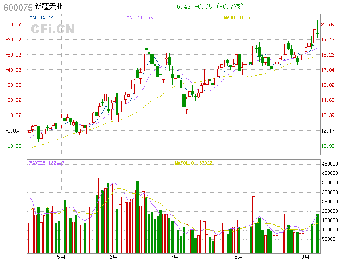Jump to the 5月 date marker

click(61, 257)
